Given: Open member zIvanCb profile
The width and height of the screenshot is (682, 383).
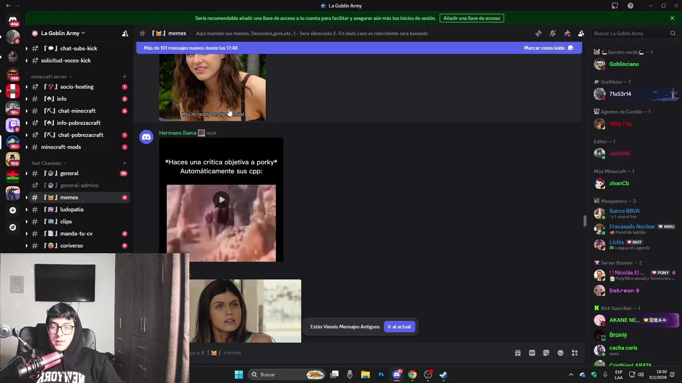Looking at the screenshot, I should click(635, 183).
